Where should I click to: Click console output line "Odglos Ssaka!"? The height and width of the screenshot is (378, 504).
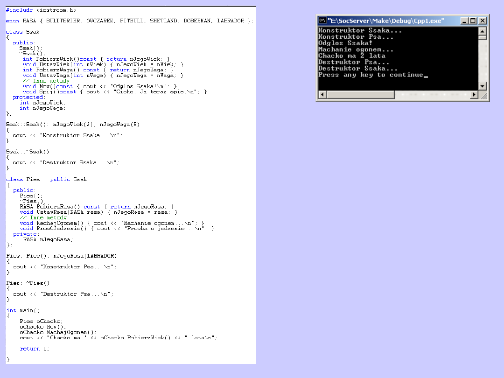[x=345, y=43]
